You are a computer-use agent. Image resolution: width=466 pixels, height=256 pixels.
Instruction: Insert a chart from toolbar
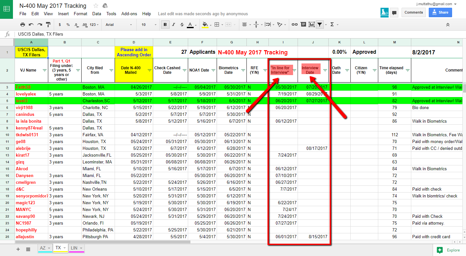[312, 25]
